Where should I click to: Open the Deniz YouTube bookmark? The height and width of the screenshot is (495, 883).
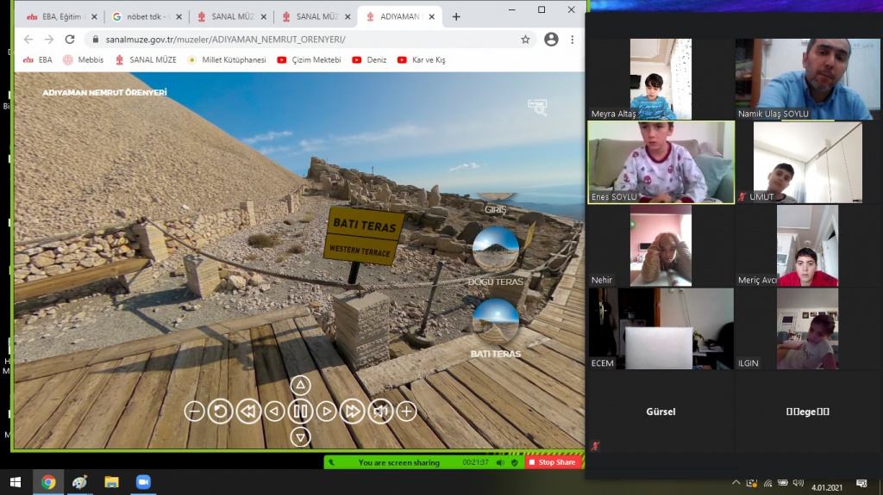tap(369, 59)
